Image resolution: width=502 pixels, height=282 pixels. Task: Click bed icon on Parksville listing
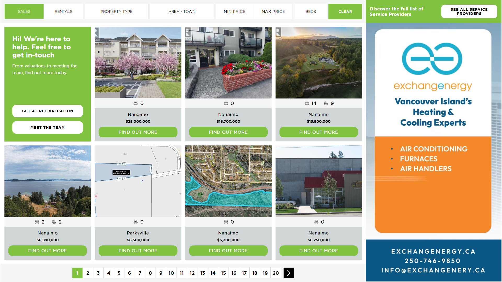[x=135, y=222]
